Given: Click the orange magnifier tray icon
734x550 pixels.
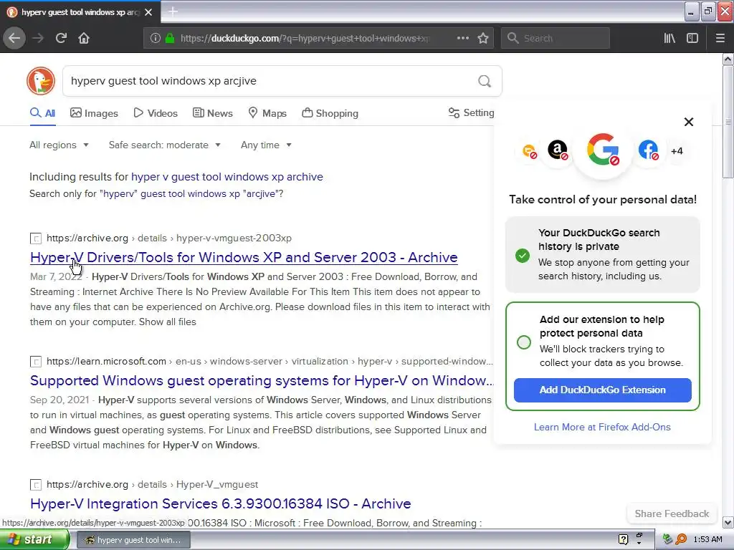Looking at the screenshot, I should (681, 539).
